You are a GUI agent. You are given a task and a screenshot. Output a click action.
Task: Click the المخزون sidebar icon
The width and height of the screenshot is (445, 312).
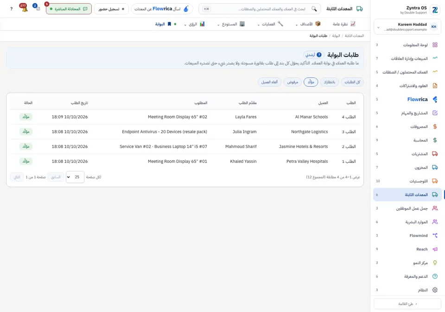pyautogui.click(x=435, y=167)
